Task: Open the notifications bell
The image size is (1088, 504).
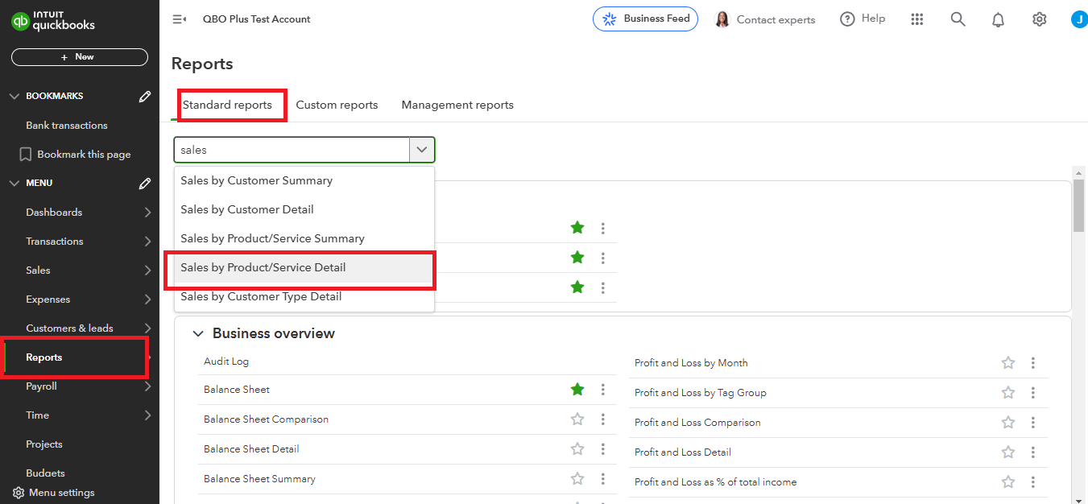Action: coord(999,19)
